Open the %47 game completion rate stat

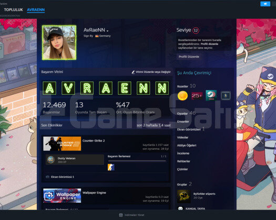135,108
